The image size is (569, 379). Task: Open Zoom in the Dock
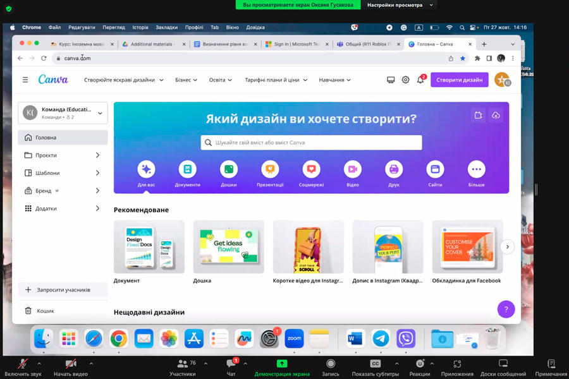click(x=294, y=339)
